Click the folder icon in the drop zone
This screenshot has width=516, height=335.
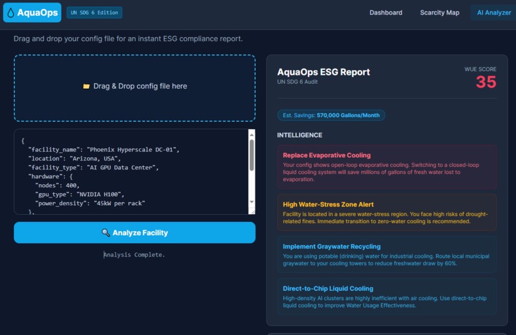86,86
